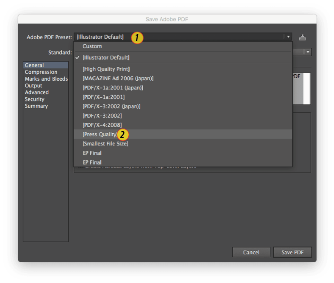Choose the [PDF/X-3:2002] preset without Japan
334x283 pixels.
[x=102, y=116]
